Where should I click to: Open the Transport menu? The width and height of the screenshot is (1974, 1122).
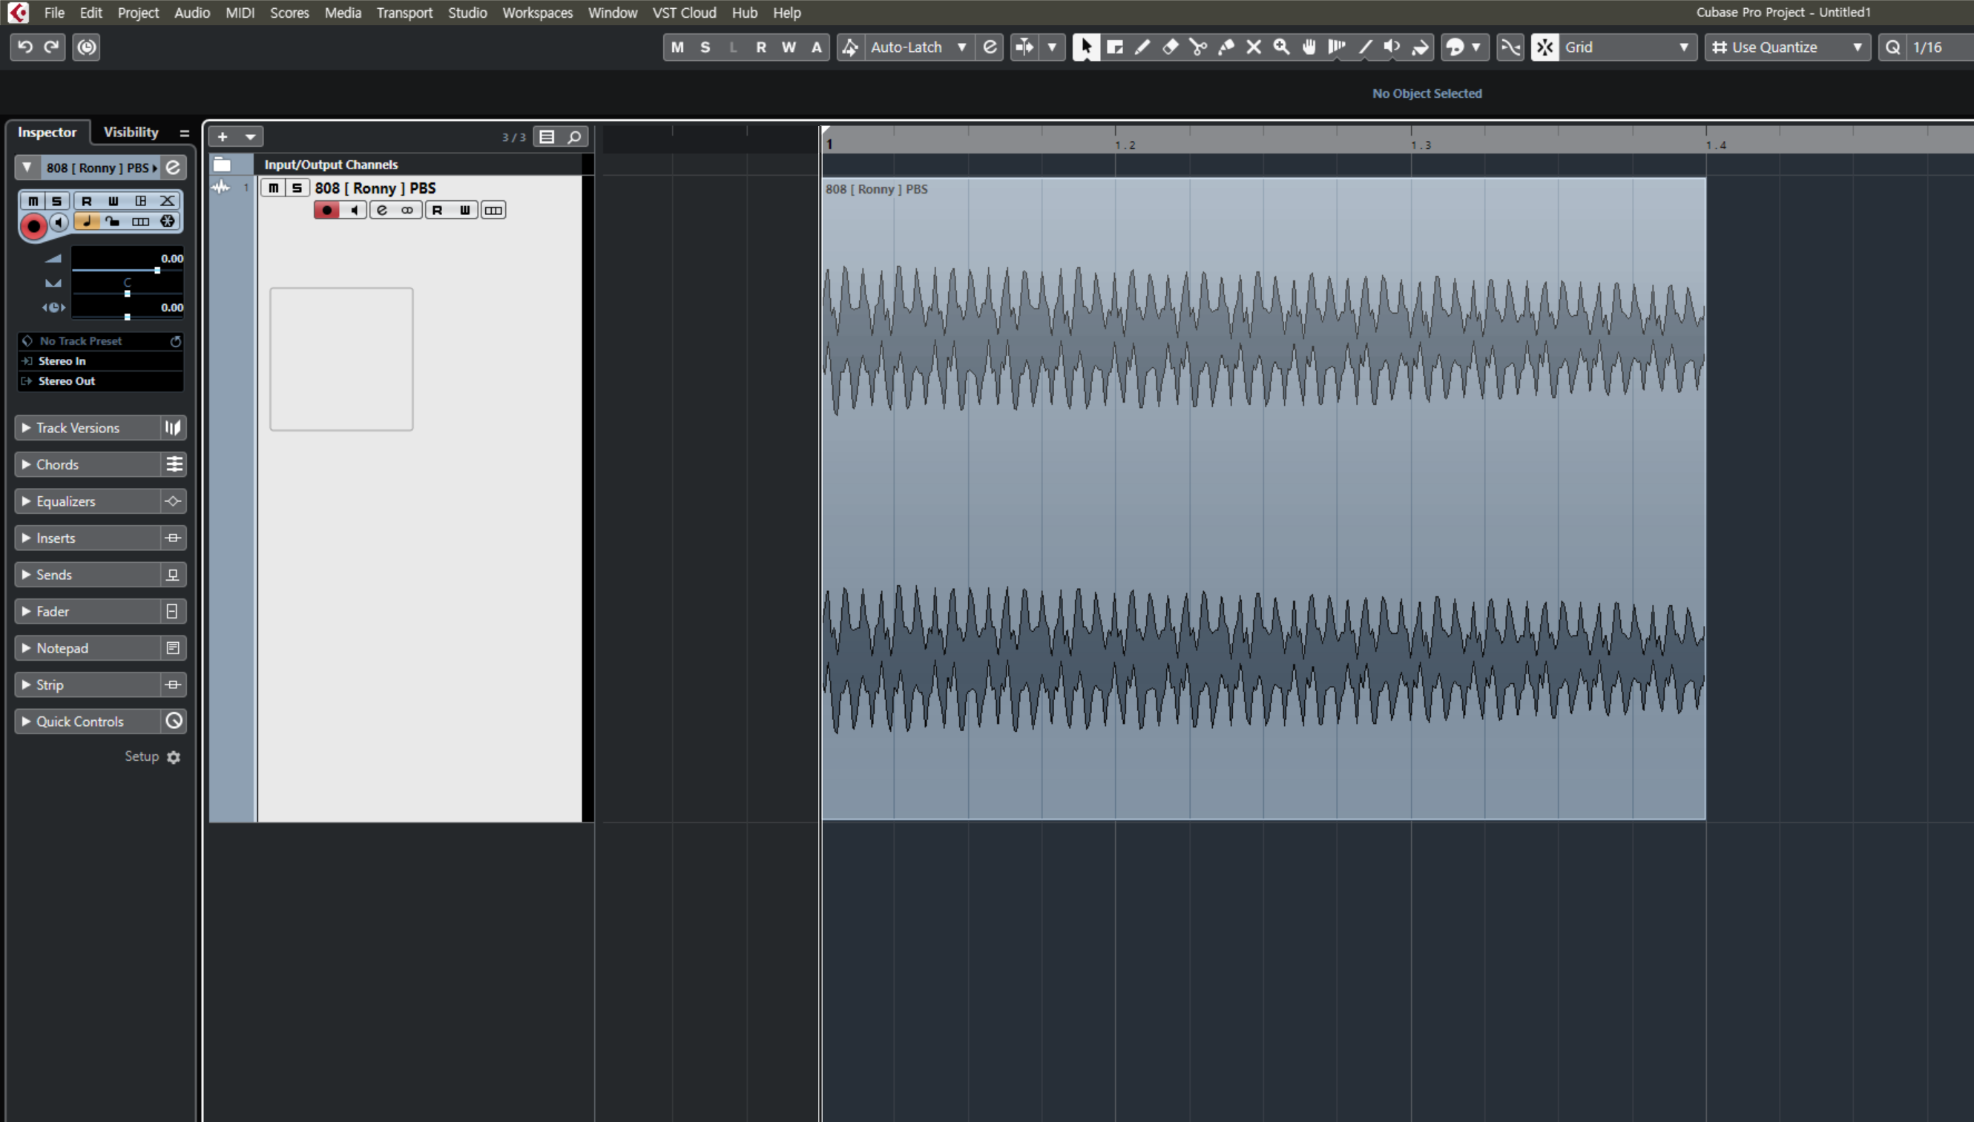tap(404, 13)
